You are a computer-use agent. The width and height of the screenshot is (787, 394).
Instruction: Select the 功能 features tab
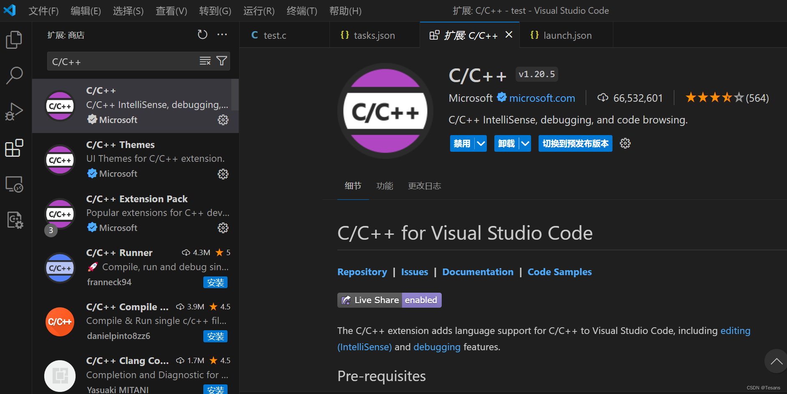(x=385, y=186)
